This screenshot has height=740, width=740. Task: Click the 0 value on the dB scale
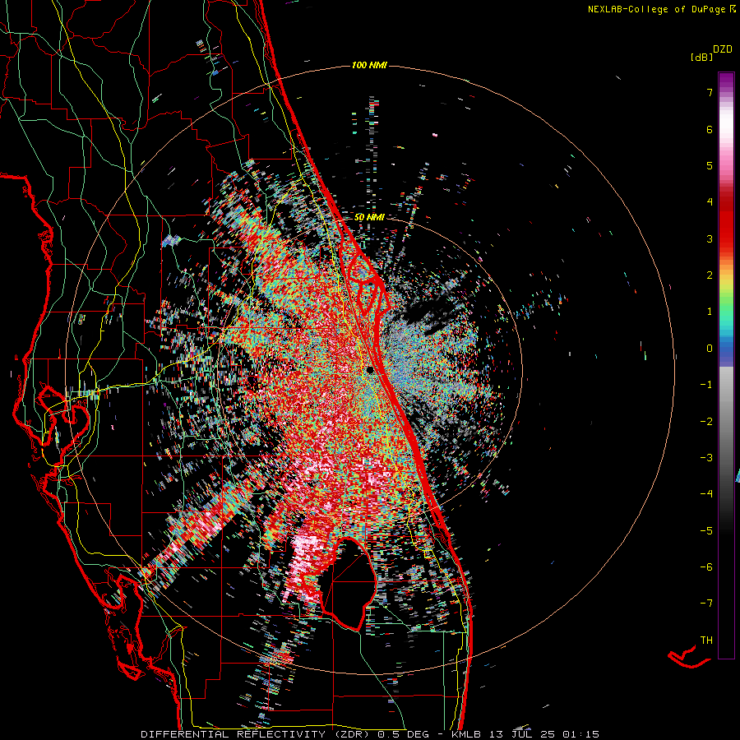710,349
